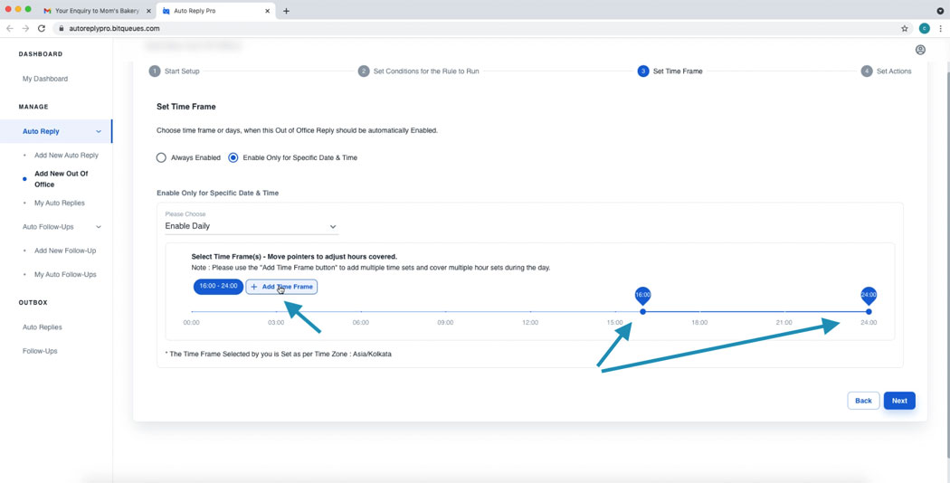Close the Mom's Bakery Gmail tab

(x=149, y=11)
